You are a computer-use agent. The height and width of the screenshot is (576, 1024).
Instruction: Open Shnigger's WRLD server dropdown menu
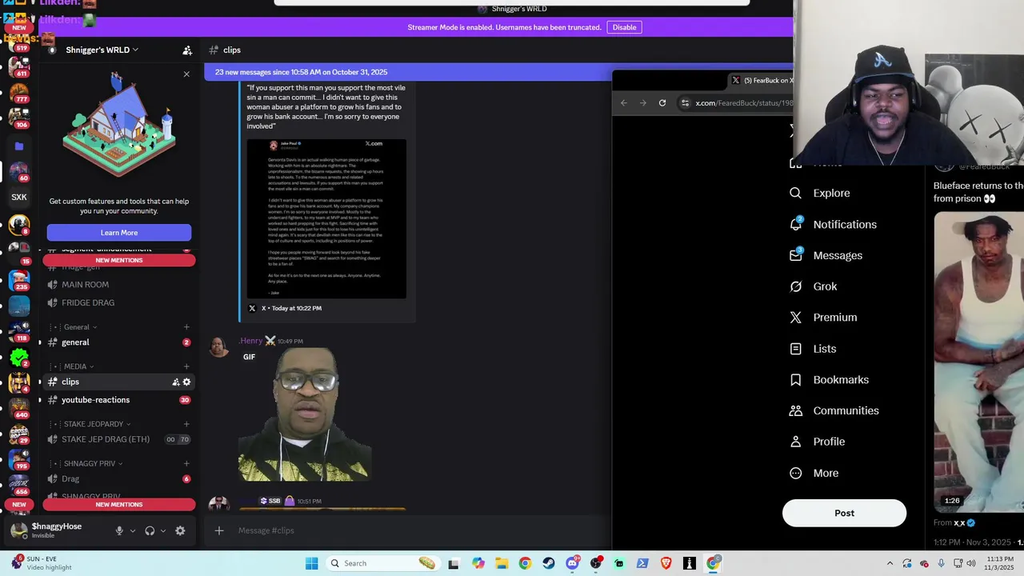pos(102,50)
